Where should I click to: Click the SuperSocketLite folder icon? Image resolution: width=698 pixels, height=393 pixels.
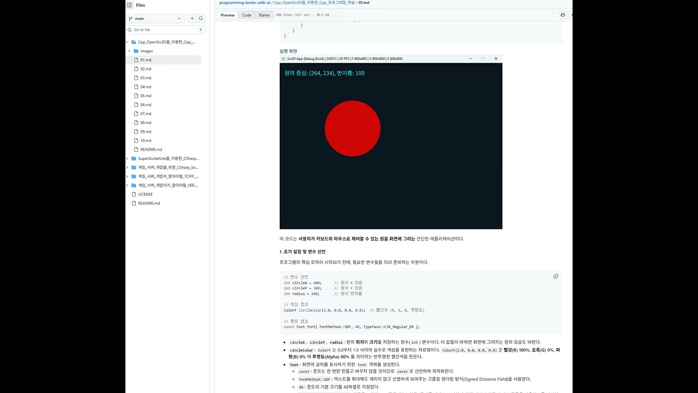pyautogui.click(x=134, y=158)
